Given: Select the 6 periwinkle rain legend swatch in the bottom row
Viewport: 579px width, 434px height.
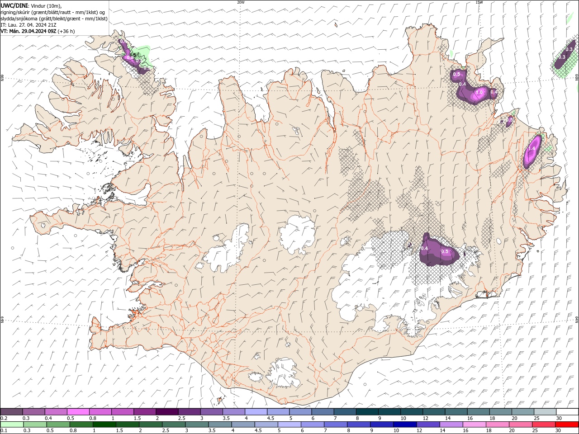Looking at the screenshot, I should [x=313, y=425].
